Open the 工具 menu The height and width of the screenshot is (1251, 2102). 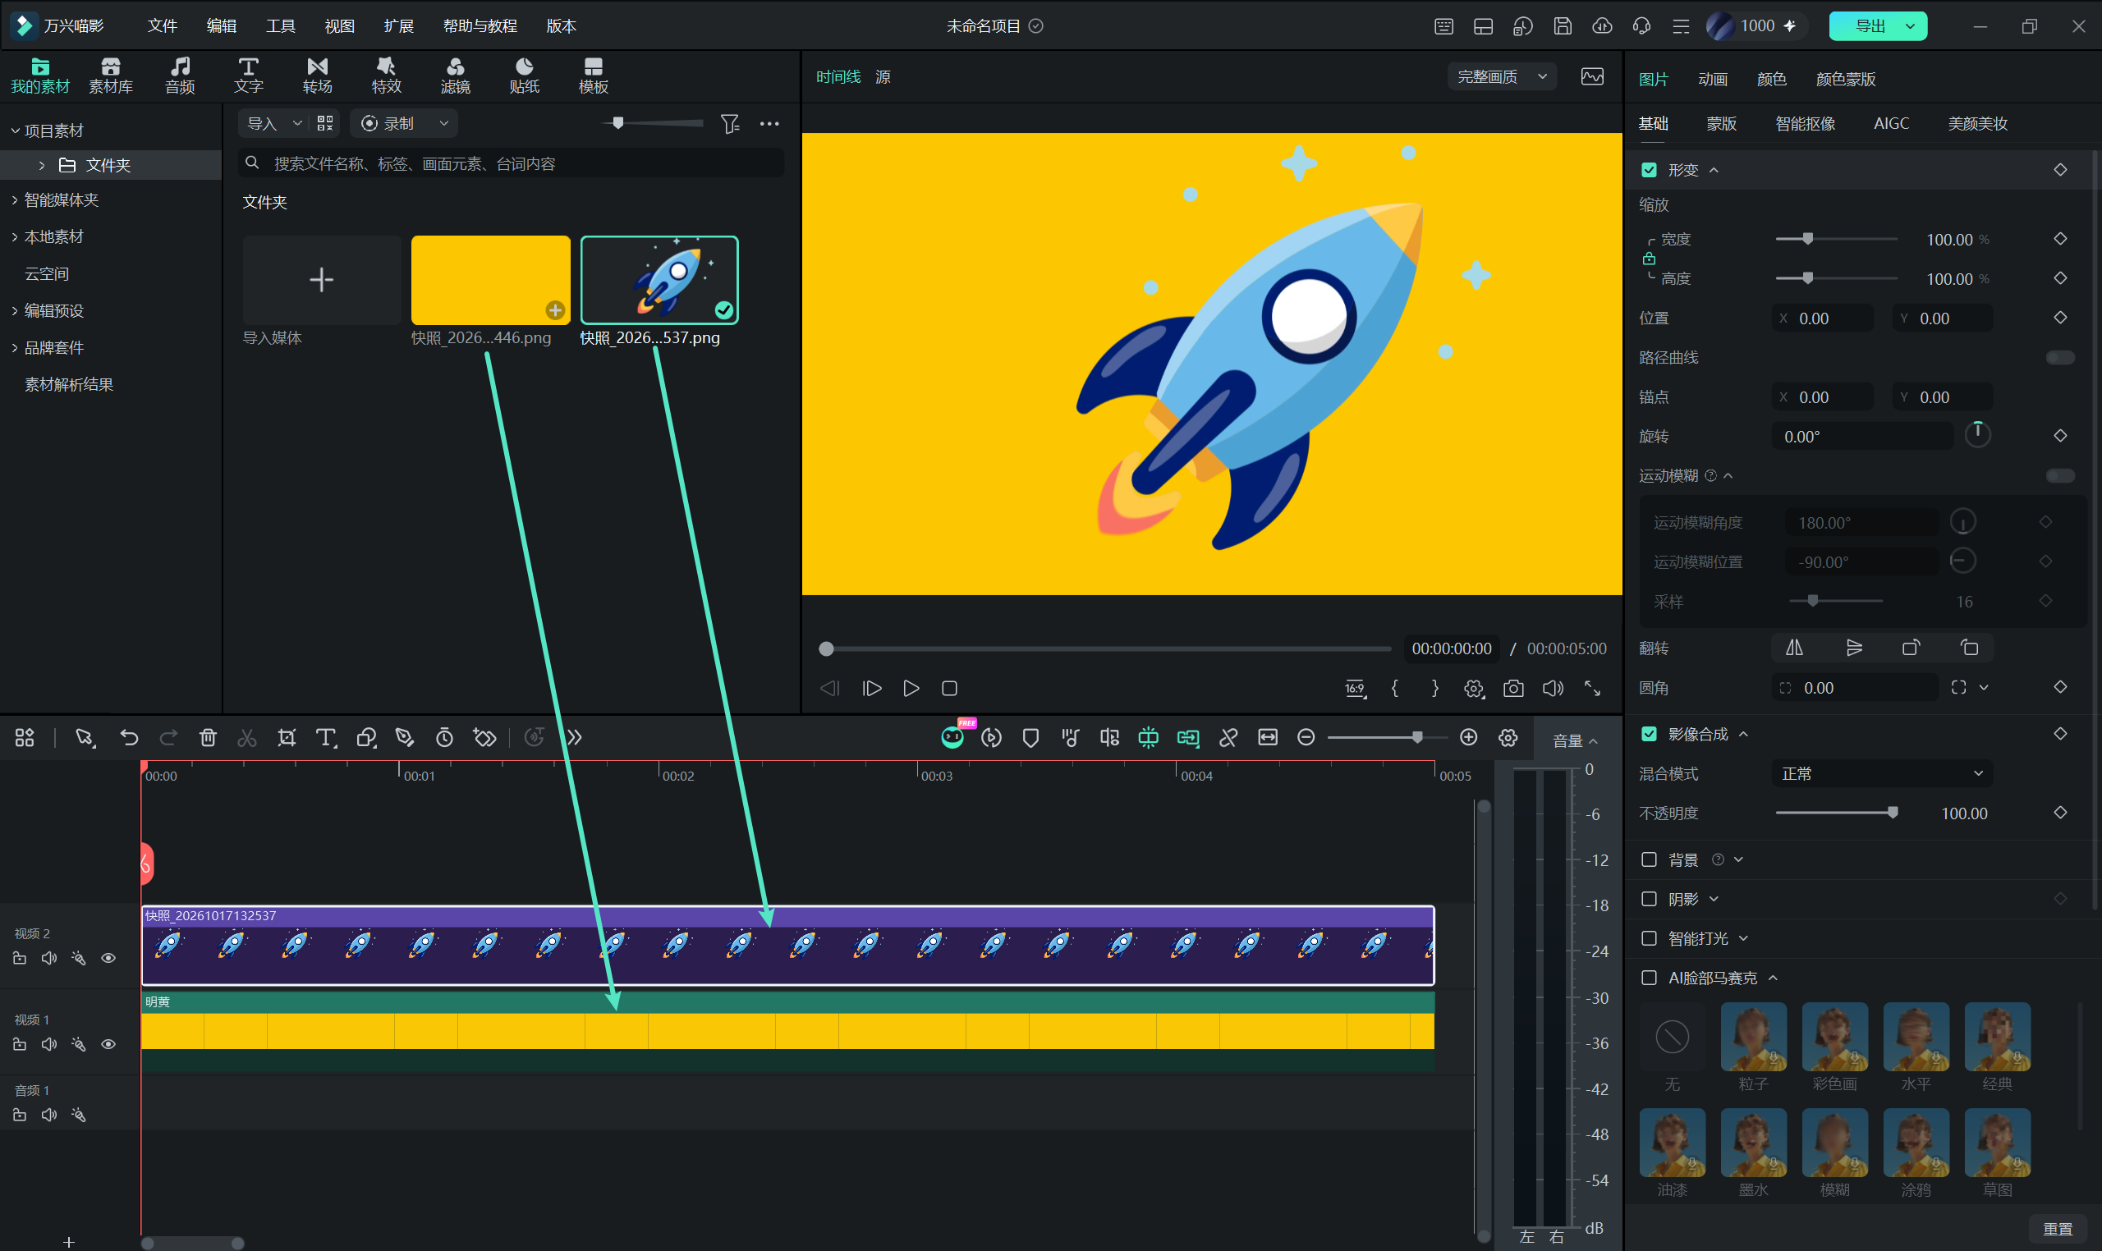click(281, 26)
